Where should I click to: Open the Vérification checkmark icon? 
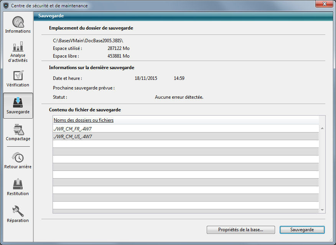click(x=18, y=76)
